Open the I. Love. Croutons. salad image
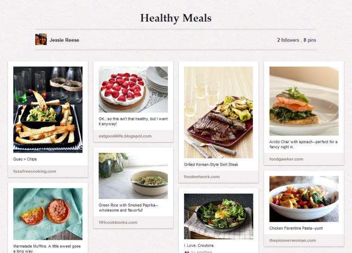Viewport: 352px width, 253px height. (x=219, y=216)
